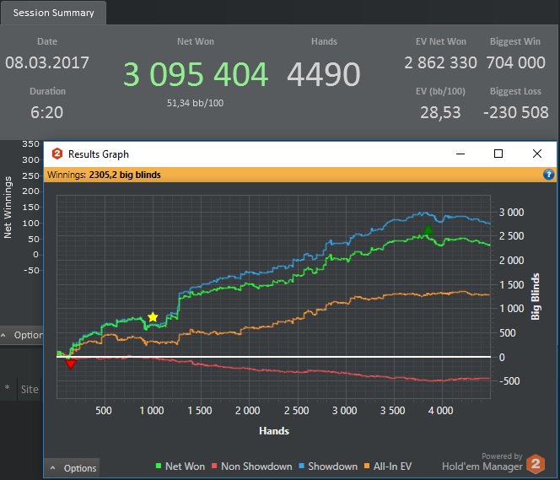Click the Net Winnings axis label in background
Screen dimensions: 560x480
click(8, 208)
